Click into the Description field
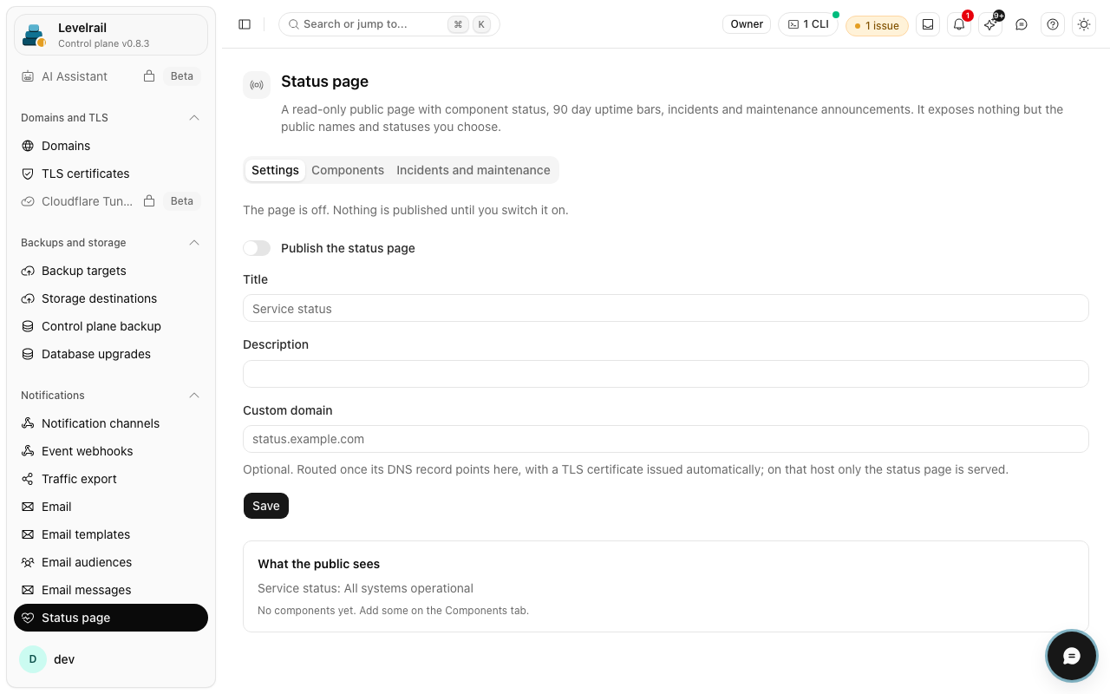Viewport: 1110px width, 694px height. coord(666,374)
